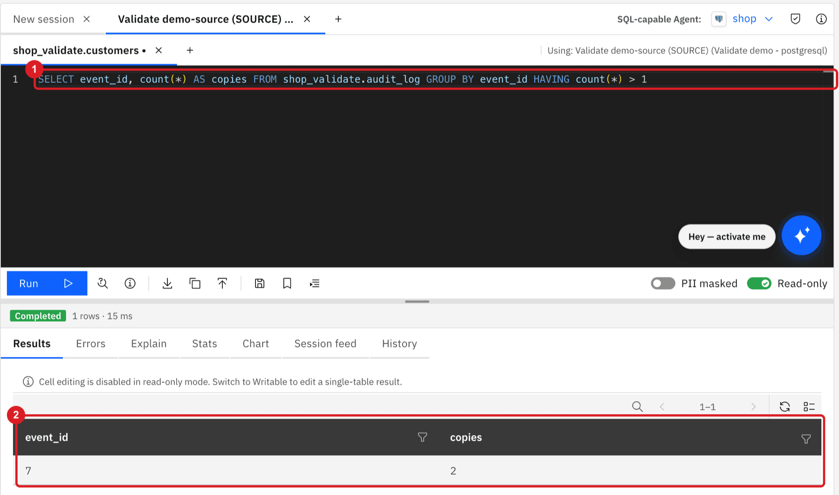839x495 pixels.
Task: Refresh the results grid
Action: (784, 407)
